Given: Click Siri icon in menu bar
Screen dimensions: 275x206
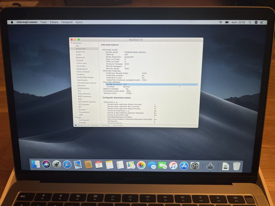Looking at the screenshot, I should (256, 22).
